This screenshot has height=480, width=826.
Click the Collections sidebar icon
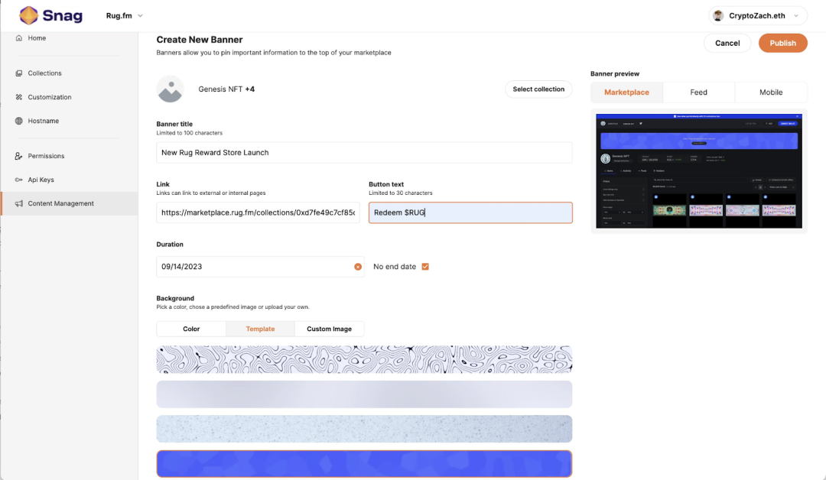coord(19,73)
